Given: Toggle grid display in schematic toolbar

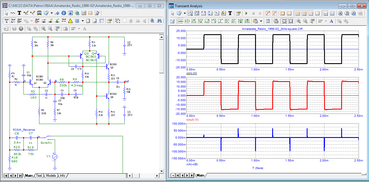Looking at the screenshot, I should pos(77,21).
